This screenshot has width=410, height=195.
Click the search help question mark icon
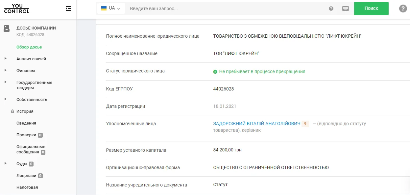[x=331, y=9]
